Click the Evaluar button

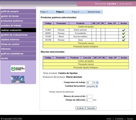click(x=80, y=108)
